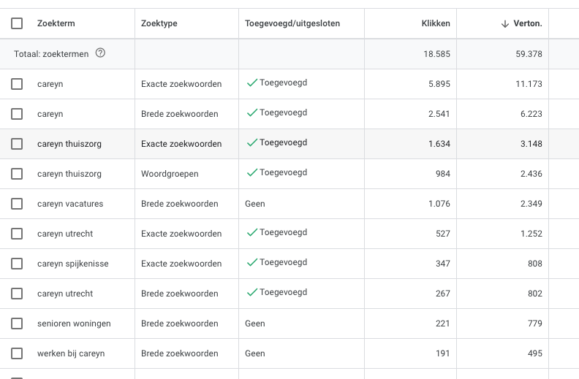Click the impressions value 1.252
The width and height of the screenshot is (579, 379).
pos(531,234)
